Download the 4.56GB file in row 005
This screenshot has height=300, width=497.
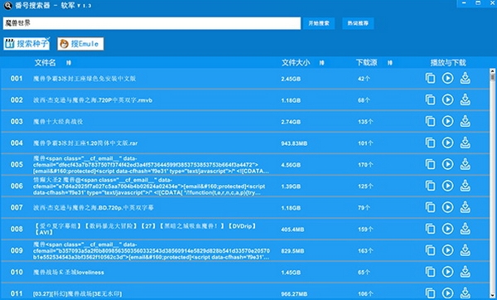pos(465,164)
